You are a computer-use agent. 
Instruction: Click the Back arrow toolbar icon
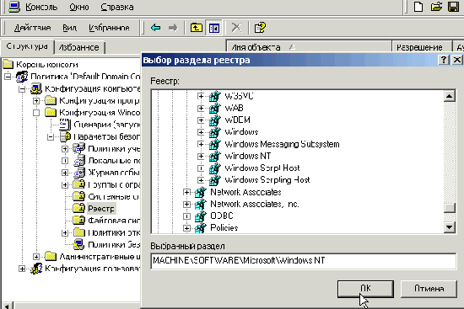(x=156, y=28)
